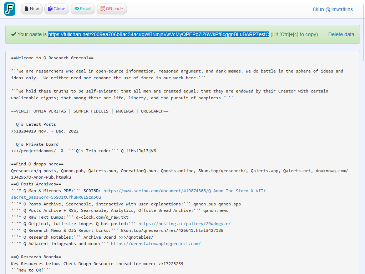Click the line '==VINCIT OMNIA VERITAS | SEMPER FIDELIS'
This screenshot has height=274, width=365.
coord(60,111)
